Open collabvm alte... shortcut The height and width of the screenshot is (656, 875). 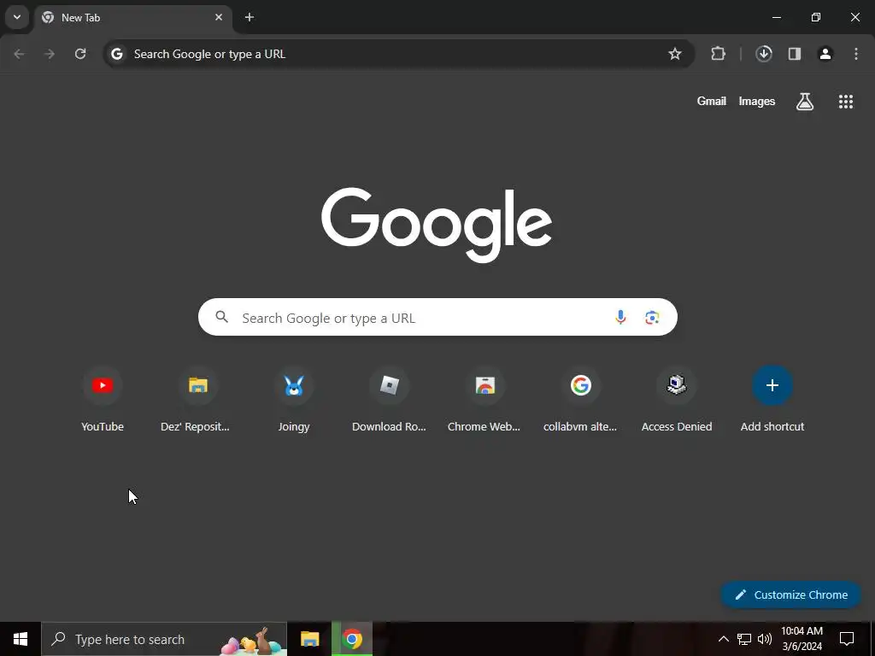pyautogui.click(x=580, y=400)
